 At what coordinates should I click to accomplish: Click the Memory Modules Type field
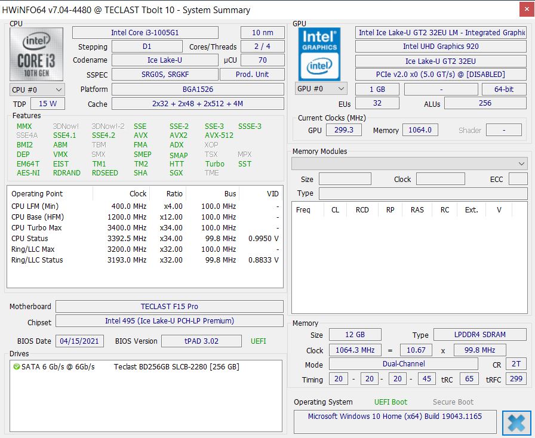(423, 194)
